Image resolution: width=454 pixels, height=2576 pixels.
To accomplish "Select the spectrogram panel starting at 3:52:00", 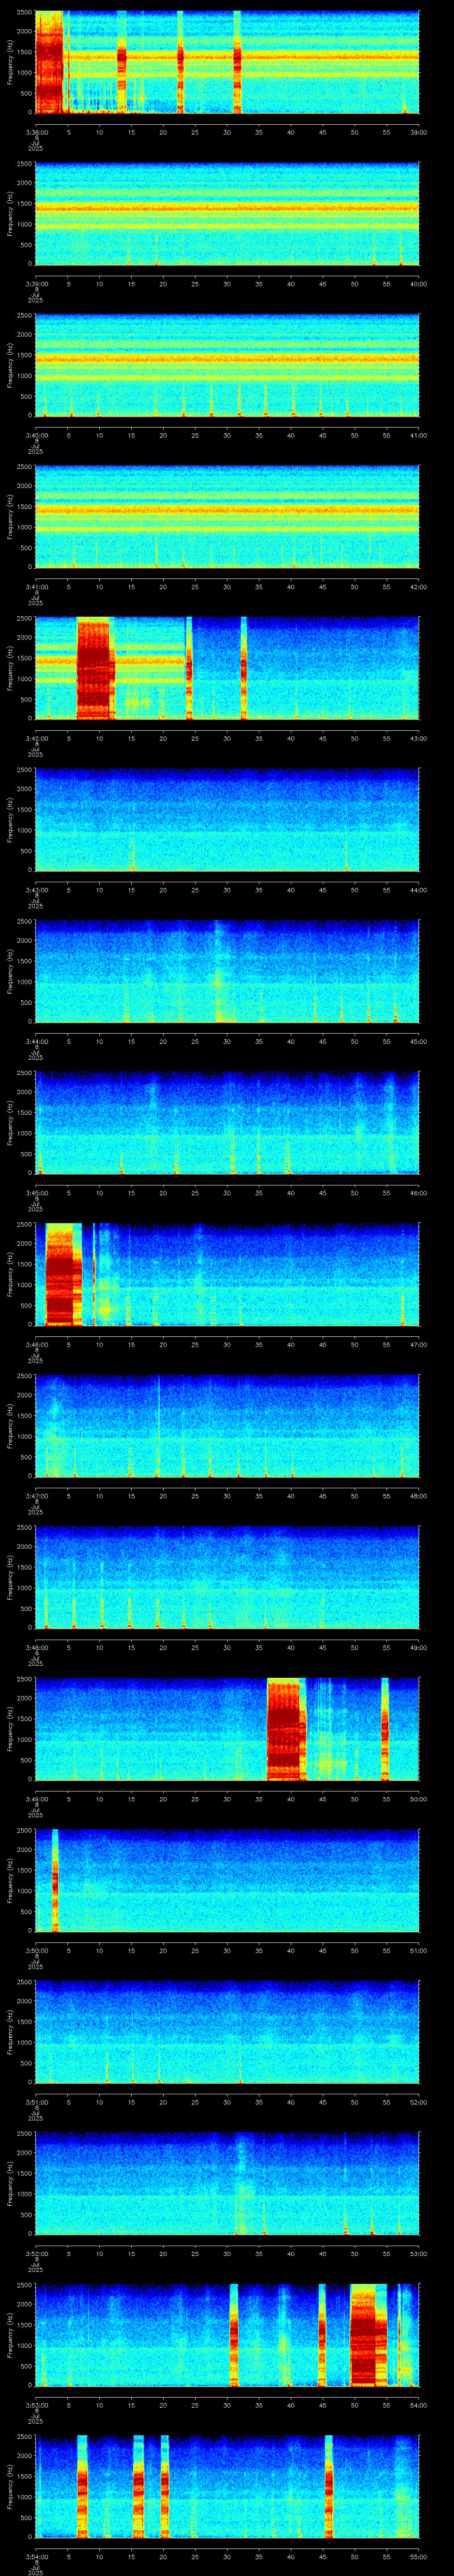I will pos(227,2183).
